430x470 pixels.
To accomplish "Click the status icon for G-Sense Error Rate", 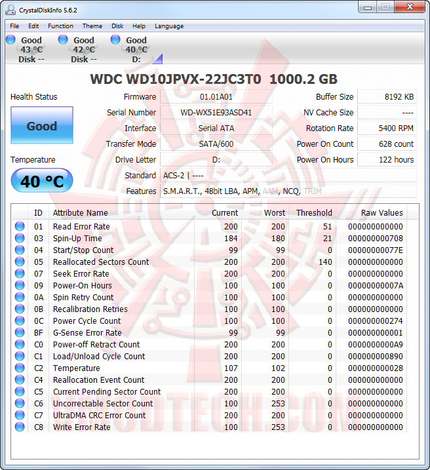I will click(20, 332).
